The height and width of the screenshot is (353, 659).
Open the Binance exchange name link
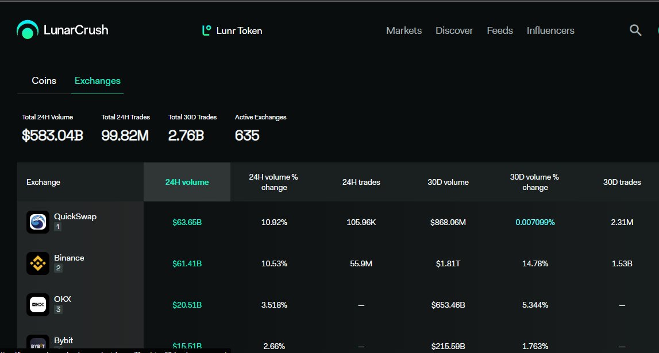pyautogui.click(x=69, y=258)
